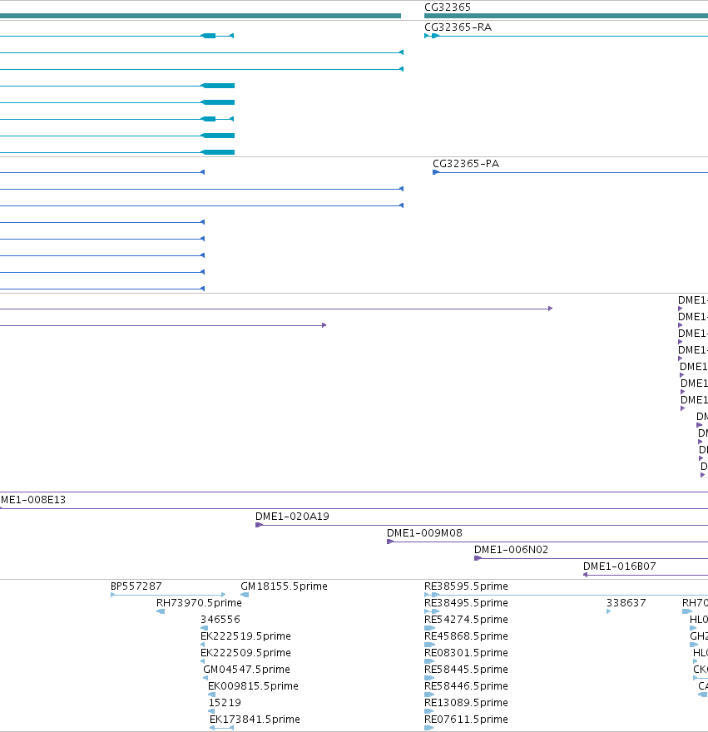Open the 346556 EST label
The width and height of the screenshot is (708, 732).
(x=220, y=620)
